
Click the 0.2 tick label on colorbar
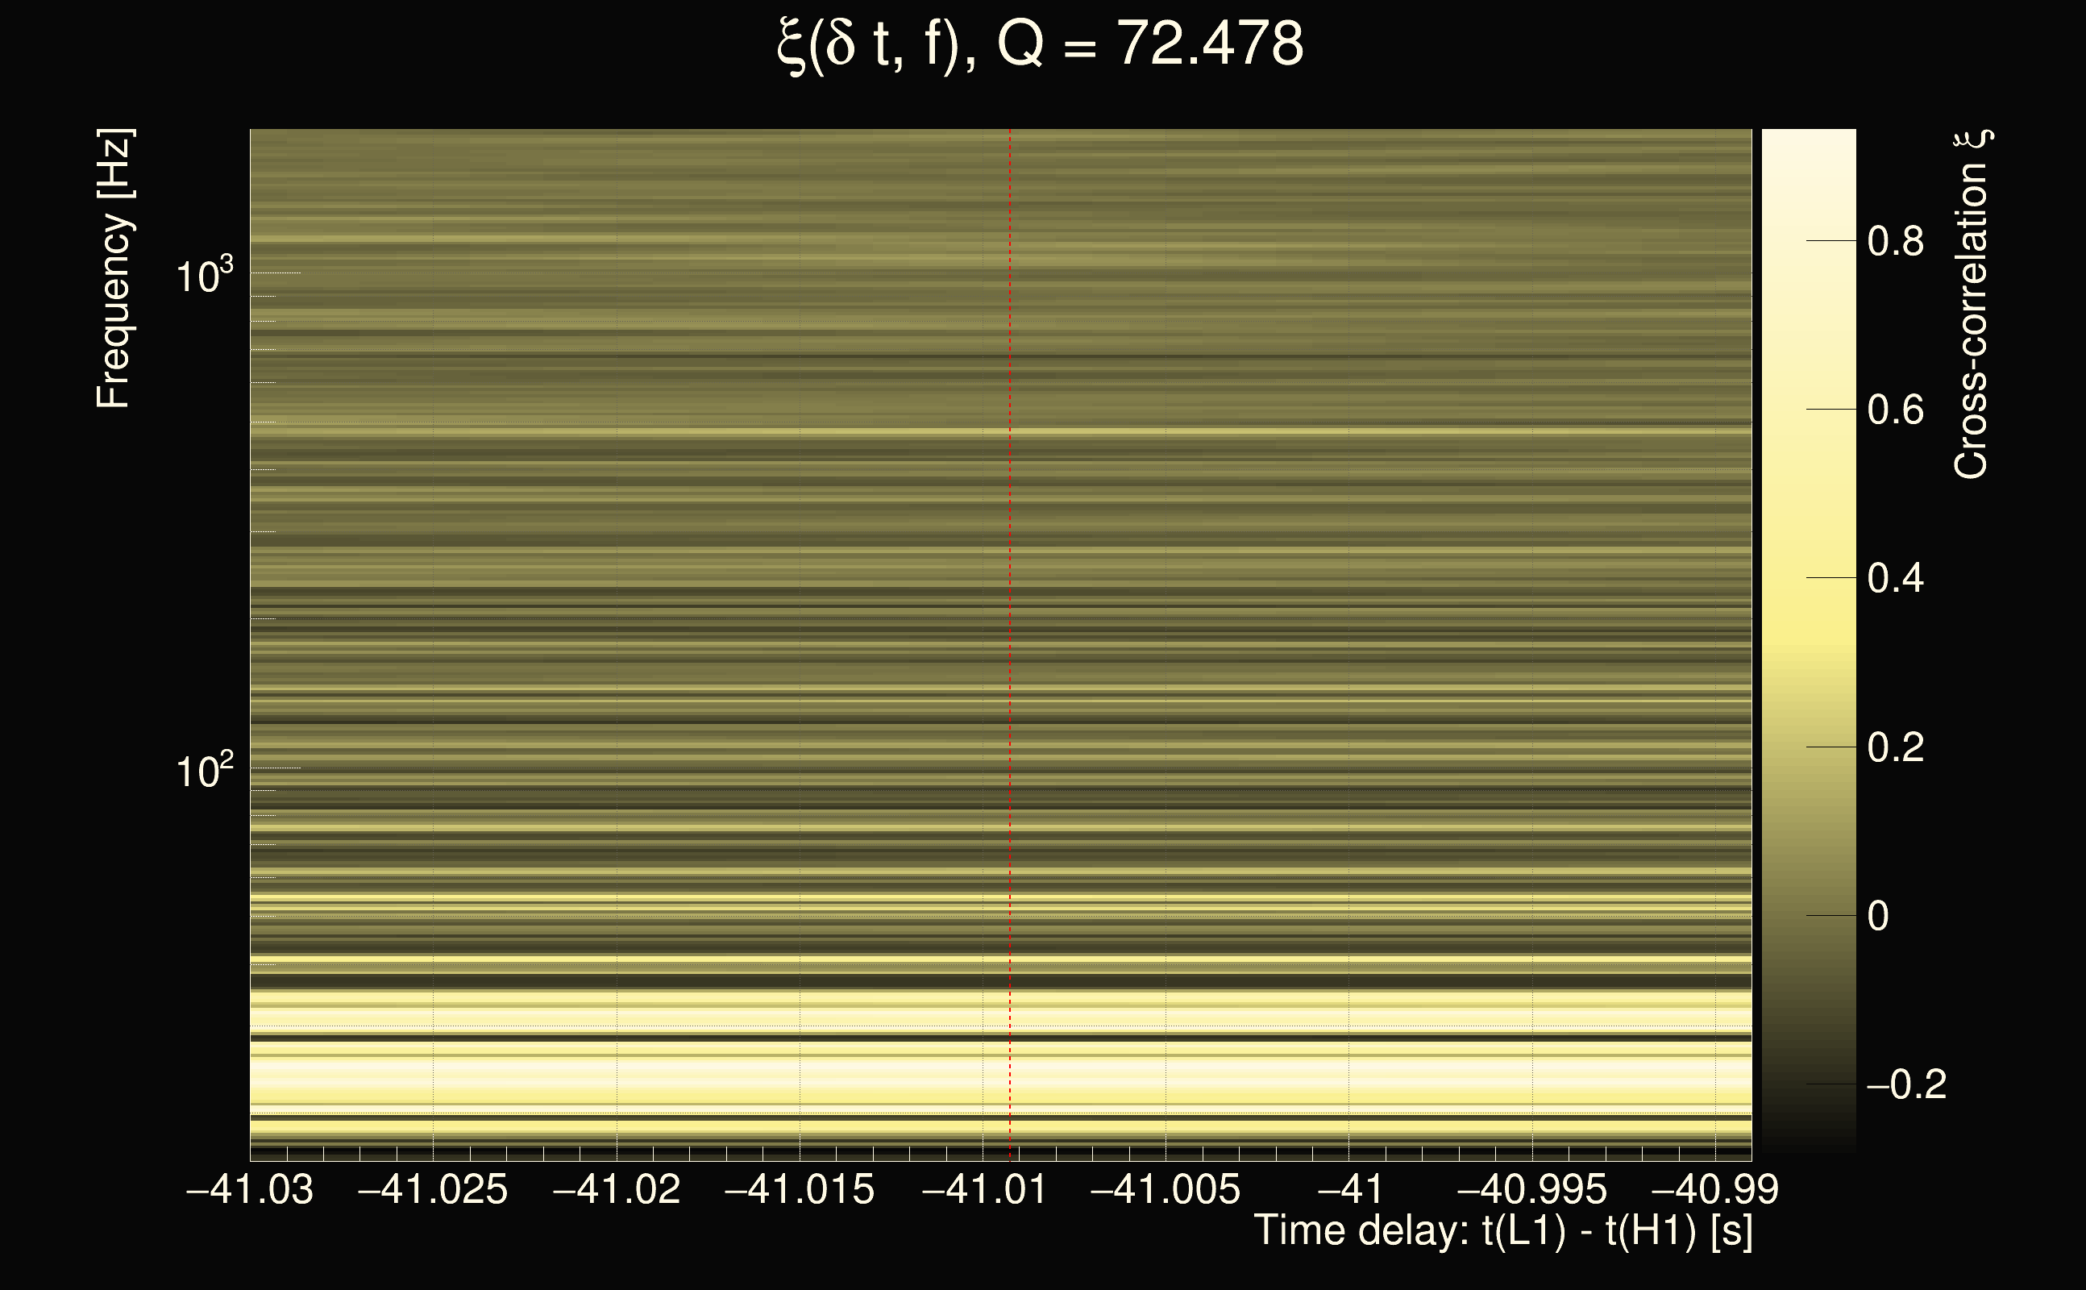pyautogui.click(x=1895, y=747)
